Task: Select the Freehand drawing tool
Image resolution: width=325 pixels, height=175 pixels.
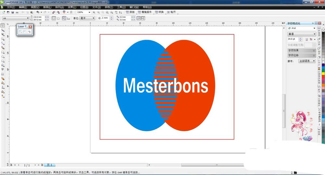Action: [x=3, y=43]
